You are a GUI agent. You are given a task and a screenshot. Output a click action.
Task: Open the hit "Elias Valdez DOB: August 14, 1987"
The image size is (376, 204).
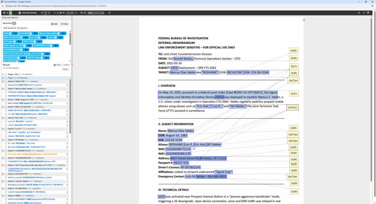pyautogui.click(x=30, y=103)
